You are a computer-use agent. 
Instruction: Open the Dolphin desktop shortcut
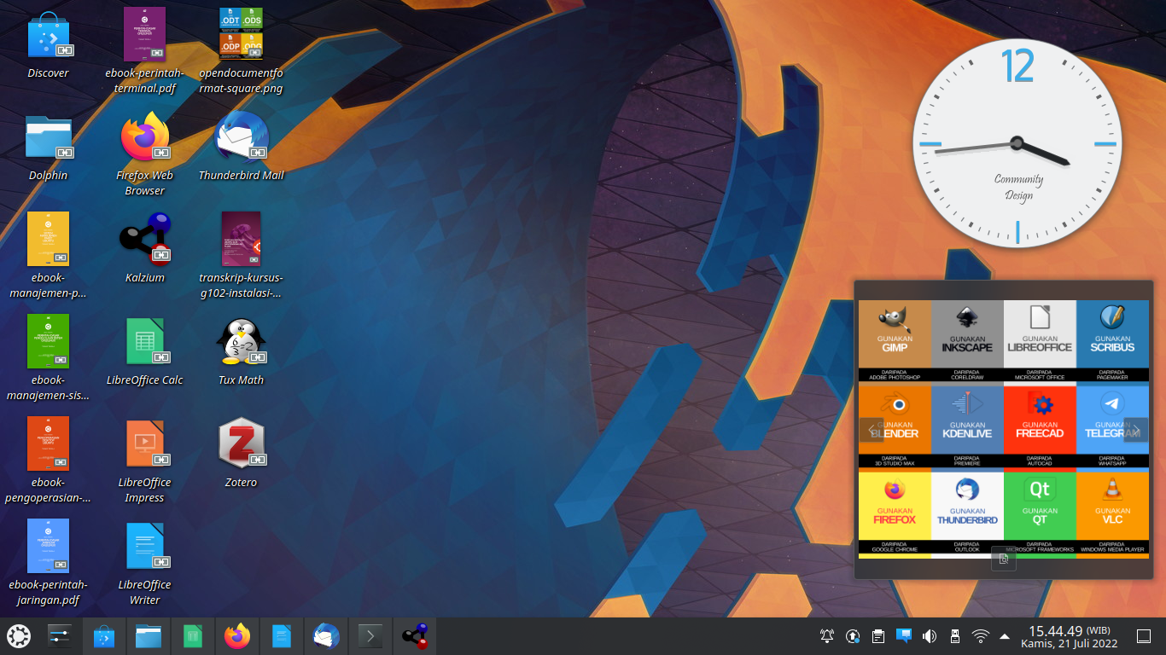48,147
